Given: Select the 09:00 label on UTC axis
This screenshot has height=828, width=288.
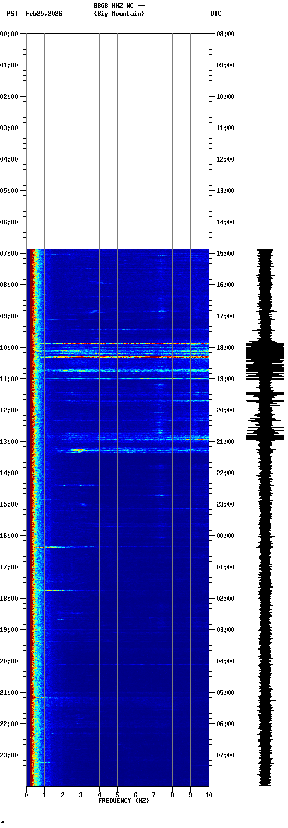Looking at the screenshot, I should (225, 65).
